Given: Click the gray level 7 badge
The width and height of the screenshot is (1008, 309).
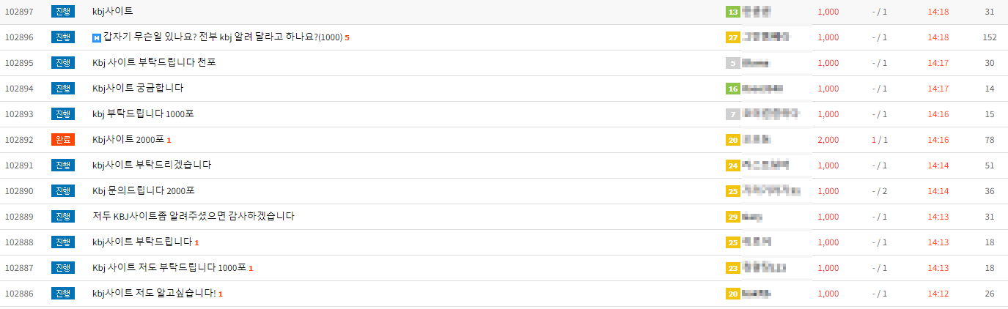Looking at the screenshot, I should (732, 114).
